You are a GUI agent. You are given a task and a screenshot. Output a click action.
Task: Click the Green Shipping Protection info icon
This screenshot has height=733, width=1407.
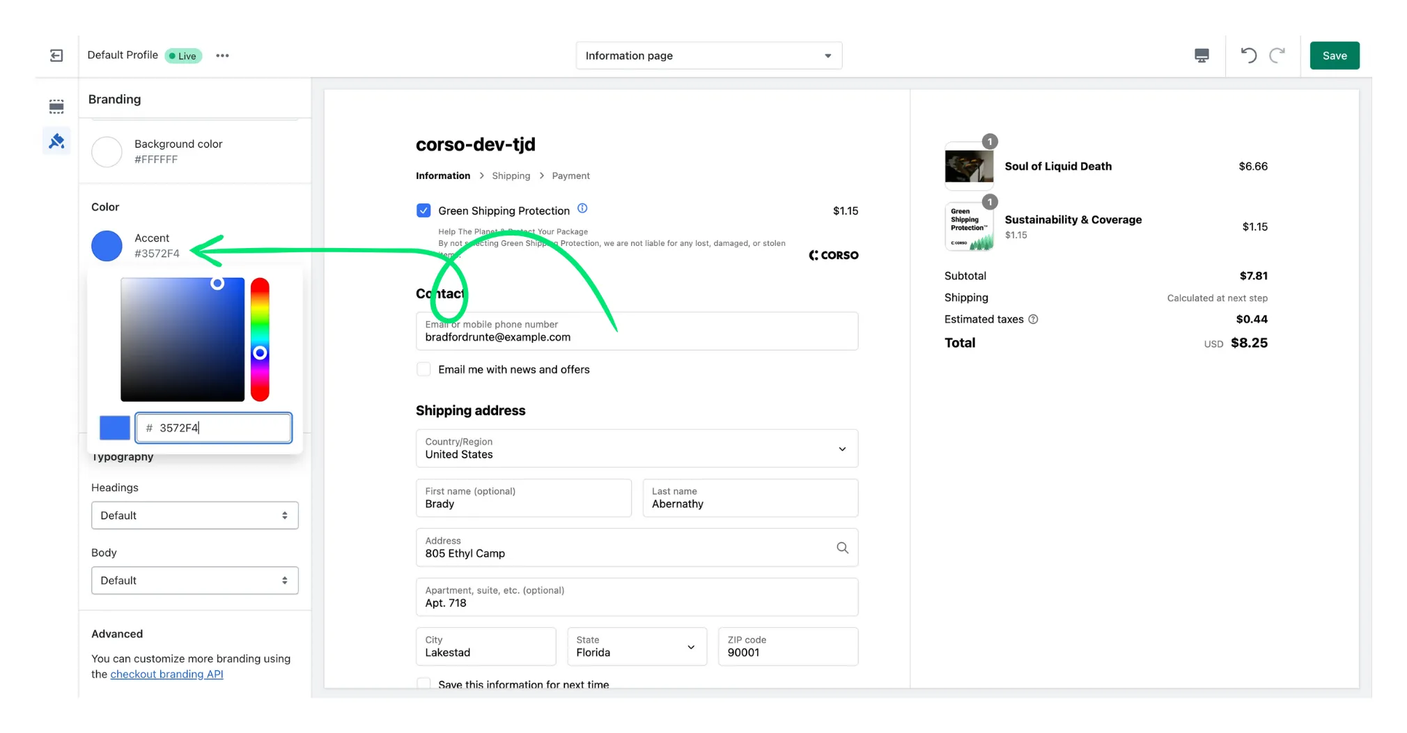[582, 209]
